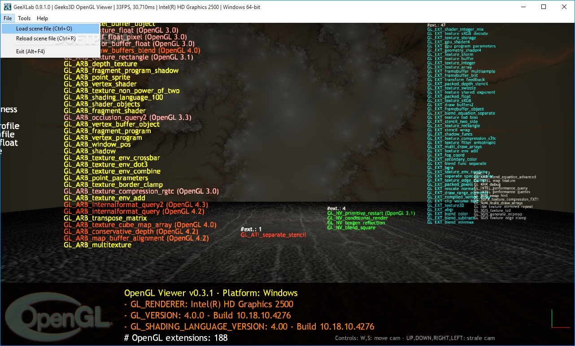Screen dimensions: 575x346
Task: Click GL_ARB_texture_rectangle (OpenGL 3.1) text
Action: (129, 57)
